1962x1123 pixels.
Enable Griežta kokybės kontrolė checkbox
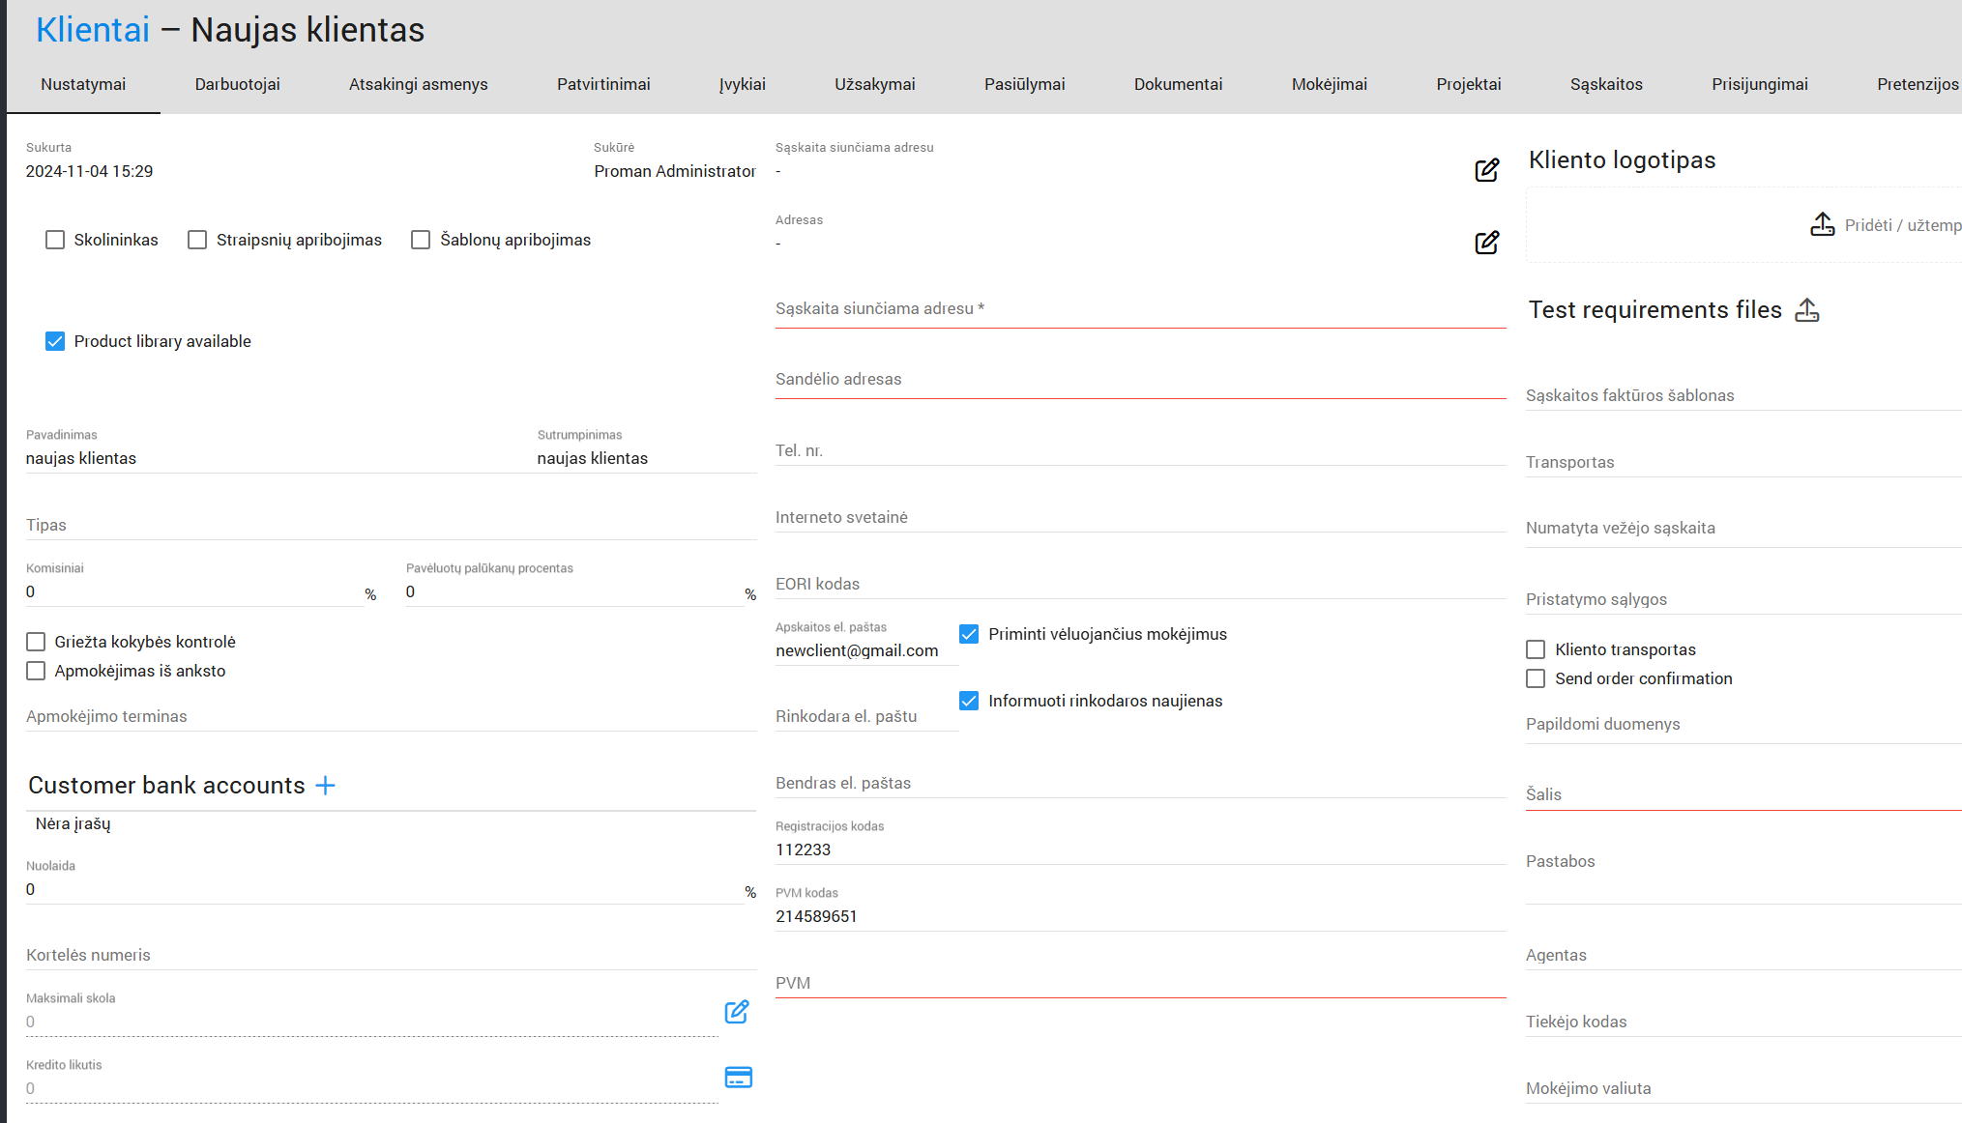[36, 642]
